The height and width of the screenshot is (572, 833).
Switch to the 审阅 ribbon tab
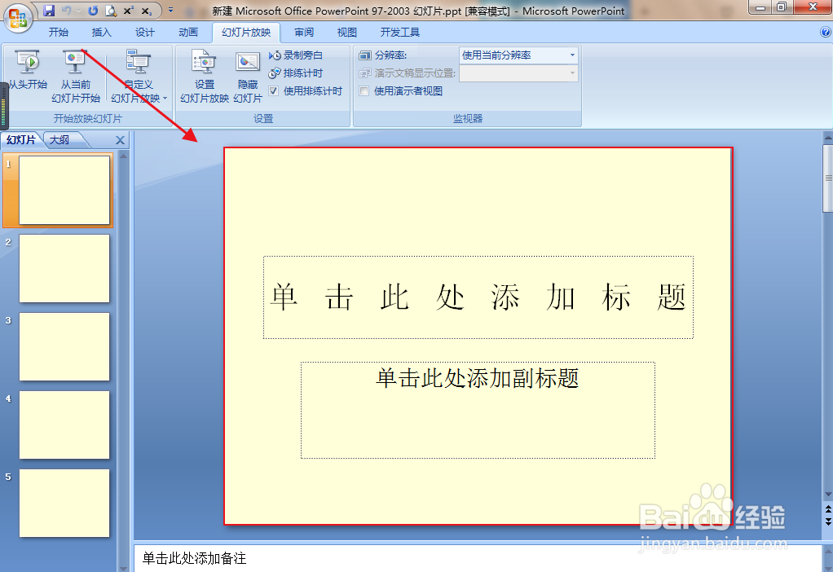click(x=304, y=33)
